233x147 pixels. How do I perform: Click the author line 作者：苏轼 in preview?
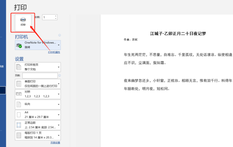point(131,40)
